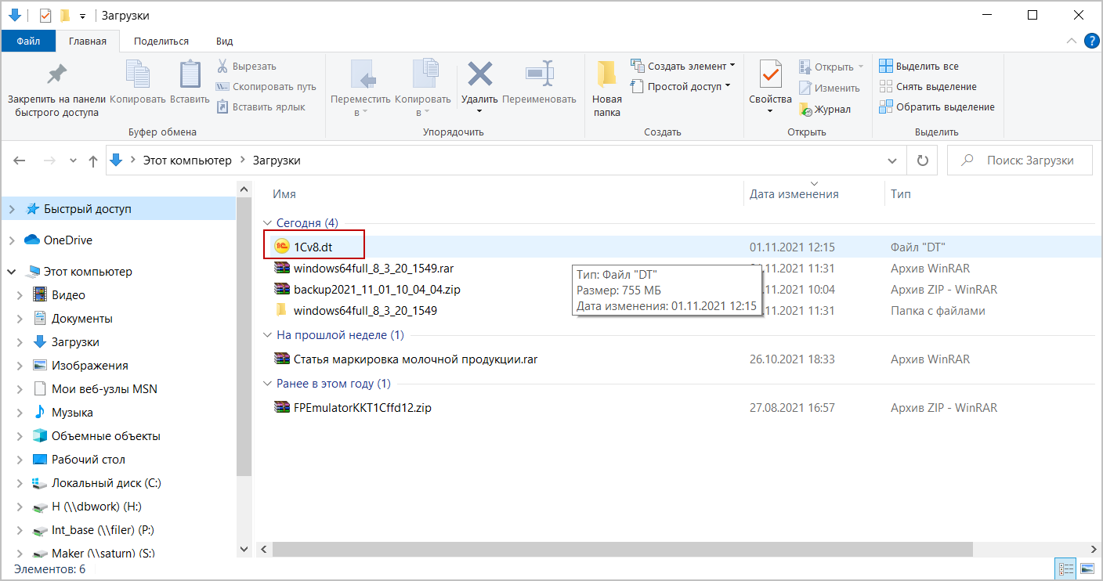Invert selection using Обратить выделение

coord(937,107)
